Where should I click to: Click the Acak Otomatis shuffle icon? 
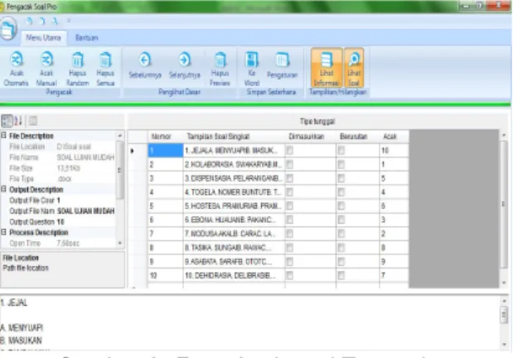[16, 60]
